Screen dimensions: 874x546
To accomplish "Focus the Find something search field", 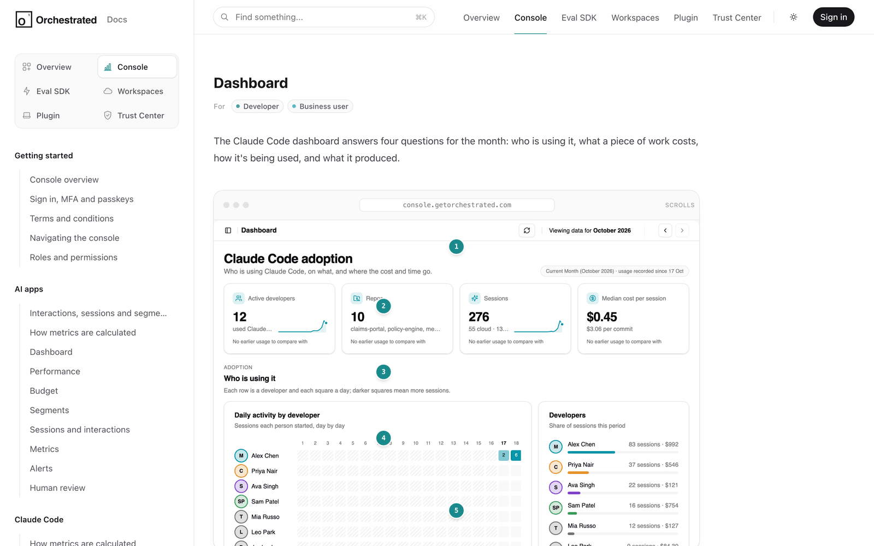I will click(324, 17).
